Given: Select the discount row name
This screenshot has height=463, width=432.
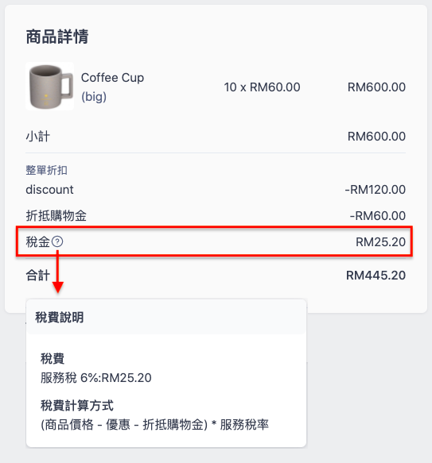Looking at the screenshot, I should click(x=49, y=190).
